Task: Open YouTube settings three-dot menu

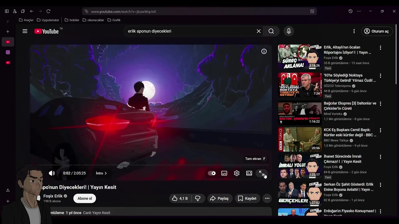Action: [354, 31]
